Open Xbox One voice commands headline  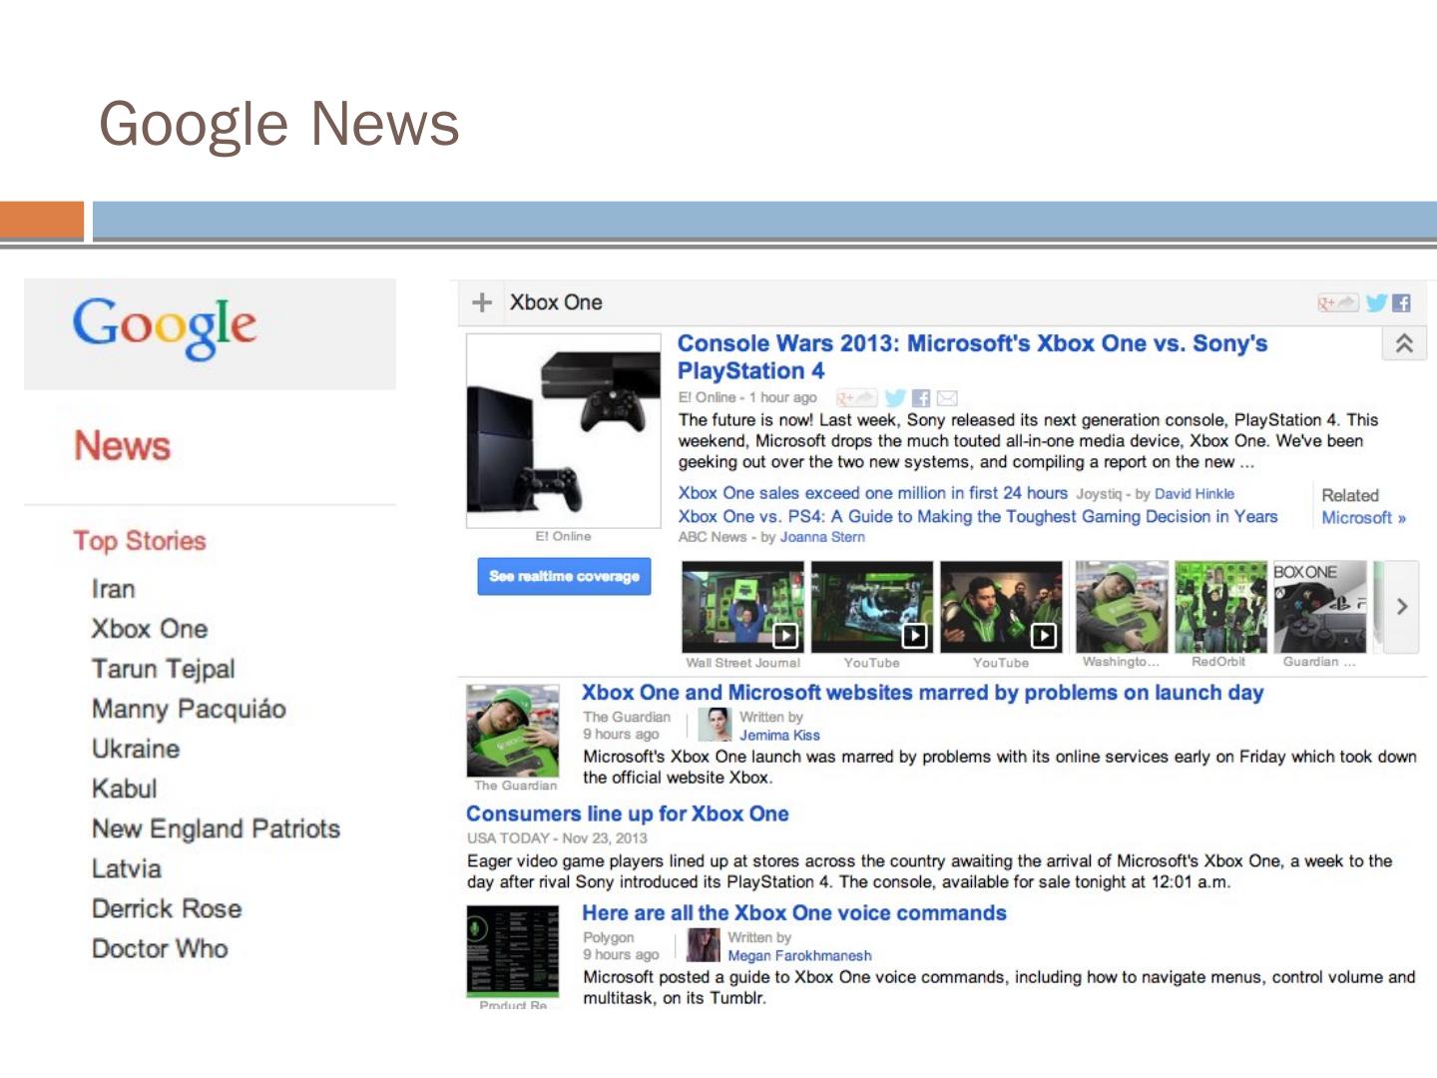[794, 913]
